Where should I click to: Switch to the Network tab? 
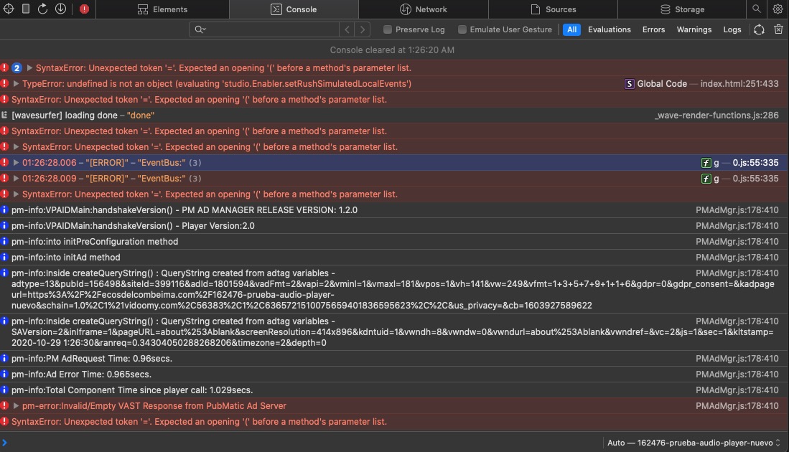click(423, 9)
